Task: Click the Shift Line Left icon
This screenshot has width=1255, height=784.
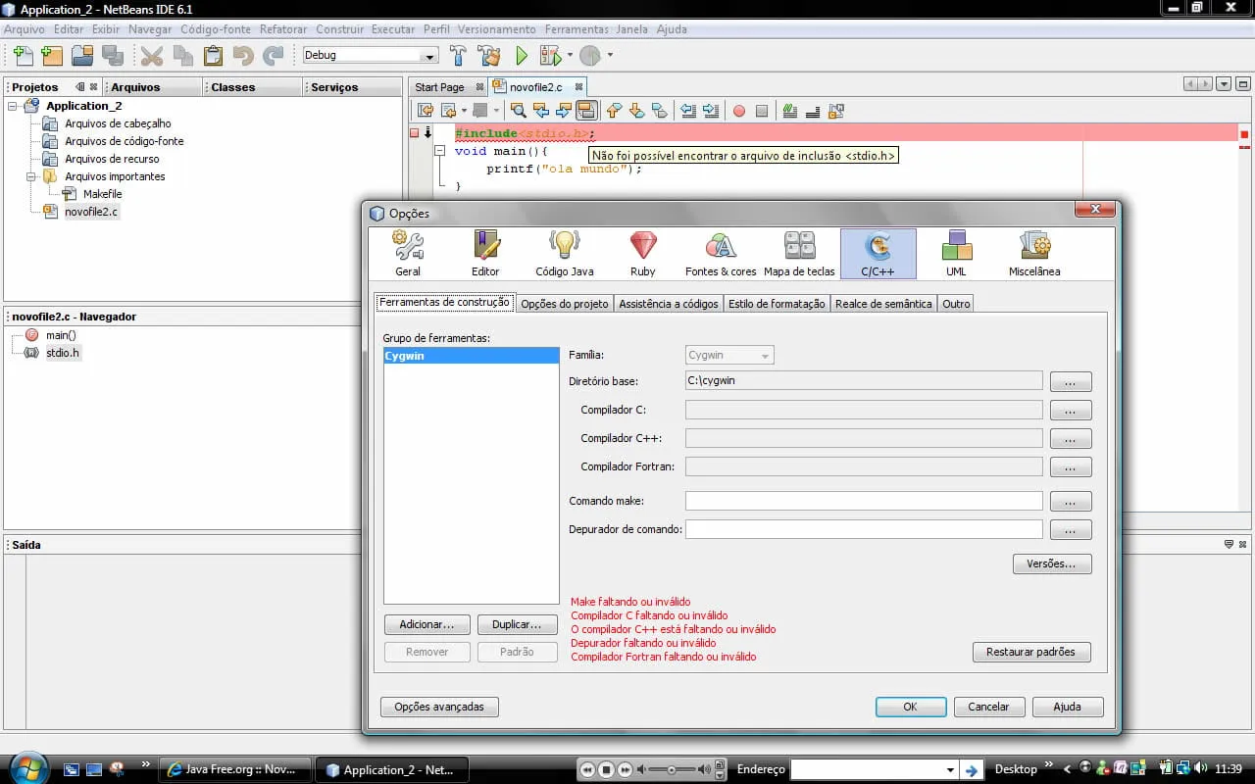Action: click(x=688, y=111)
